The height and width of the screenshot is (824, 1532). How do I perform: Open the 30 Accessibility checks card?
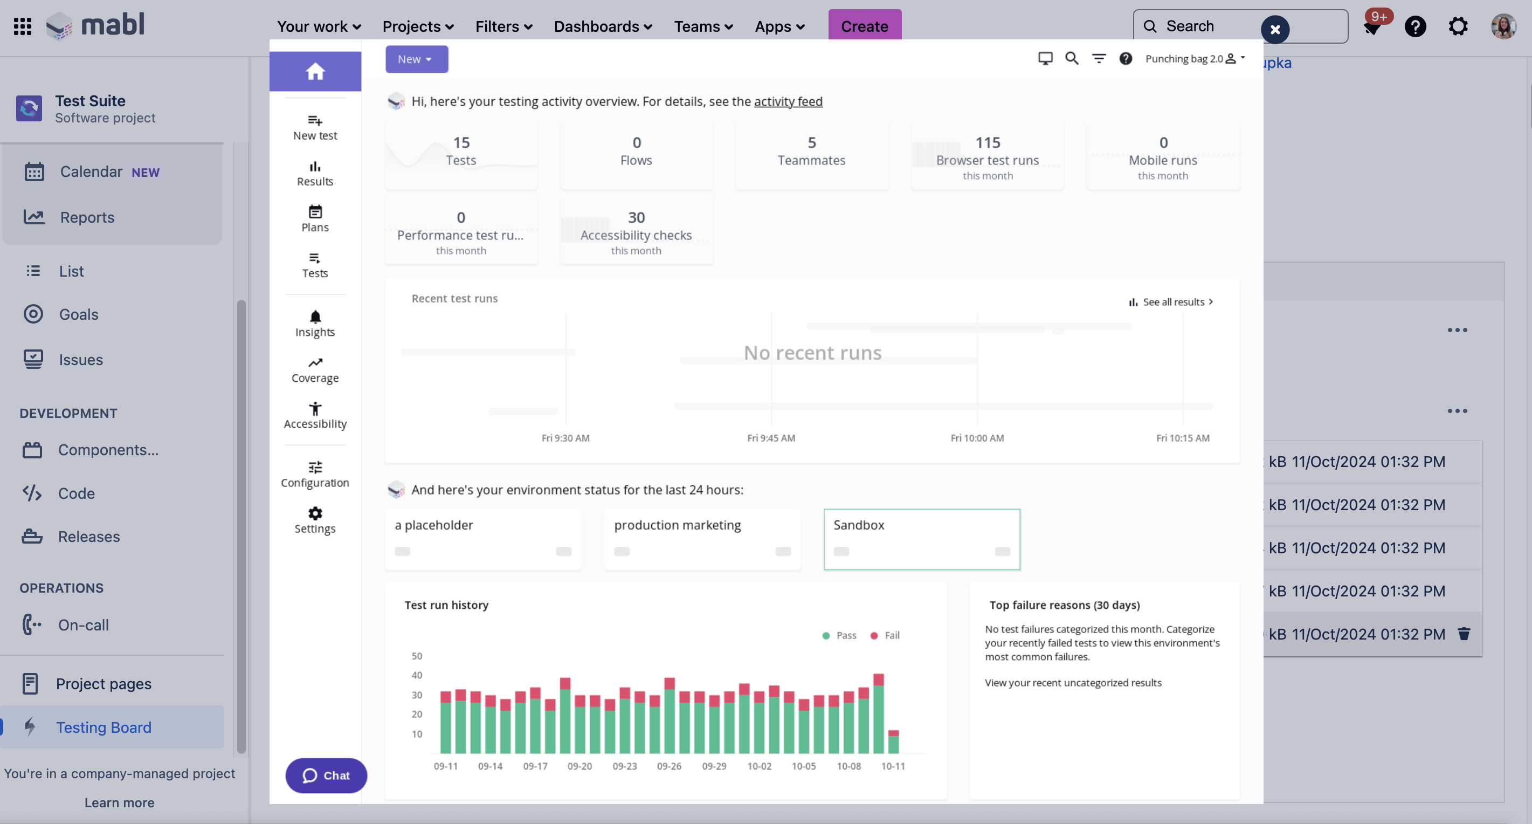[636, 231]
